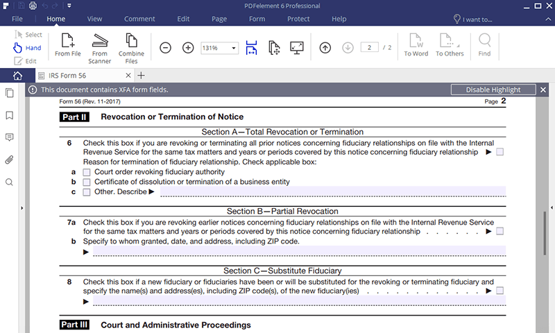This screenshot has width=555, height=333.
Task: Expand the right panel arrow
Action: (x=552, y=207)
